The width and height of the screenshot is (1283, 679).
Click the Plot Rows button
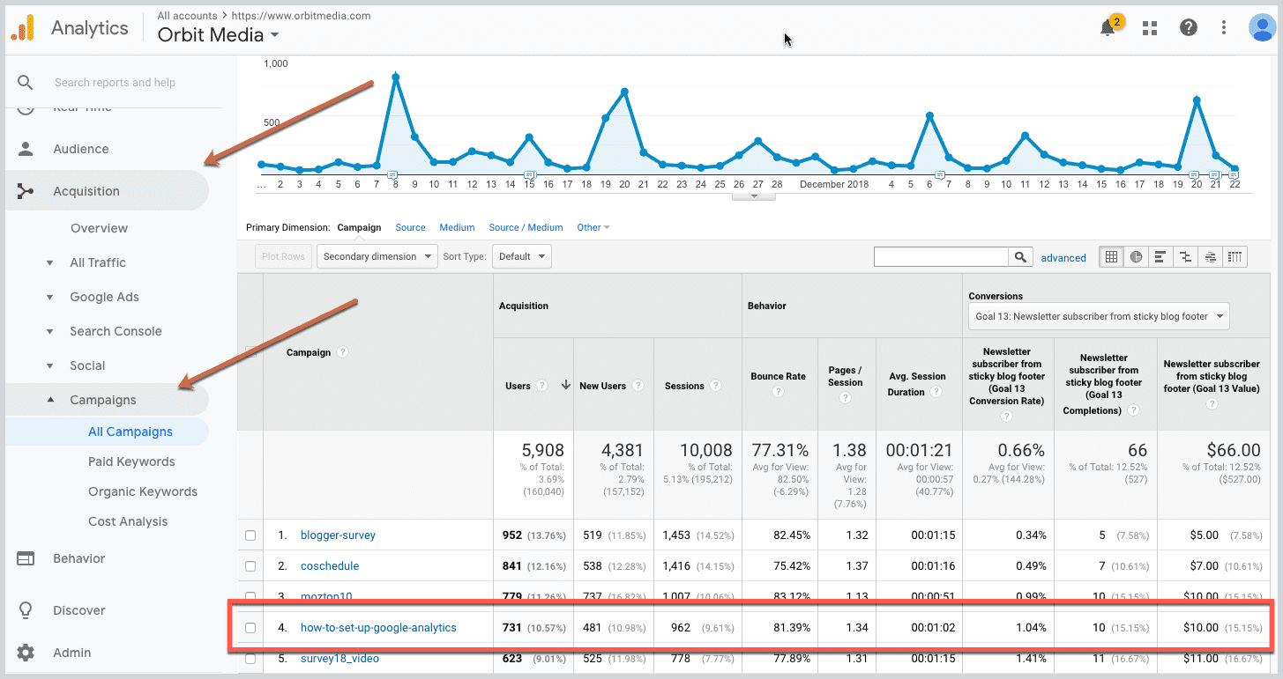tap(283, 257)
